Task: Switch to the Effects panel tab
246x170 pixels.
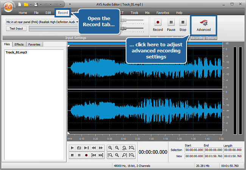Action: 19,44
